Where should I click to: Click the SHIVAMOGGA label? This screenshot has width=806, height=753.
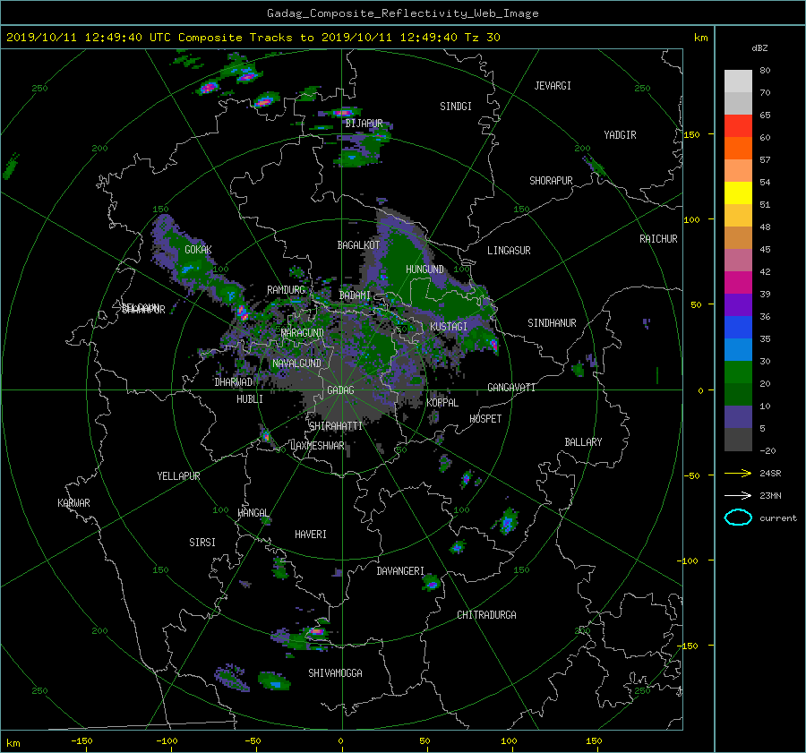(335, 673)
